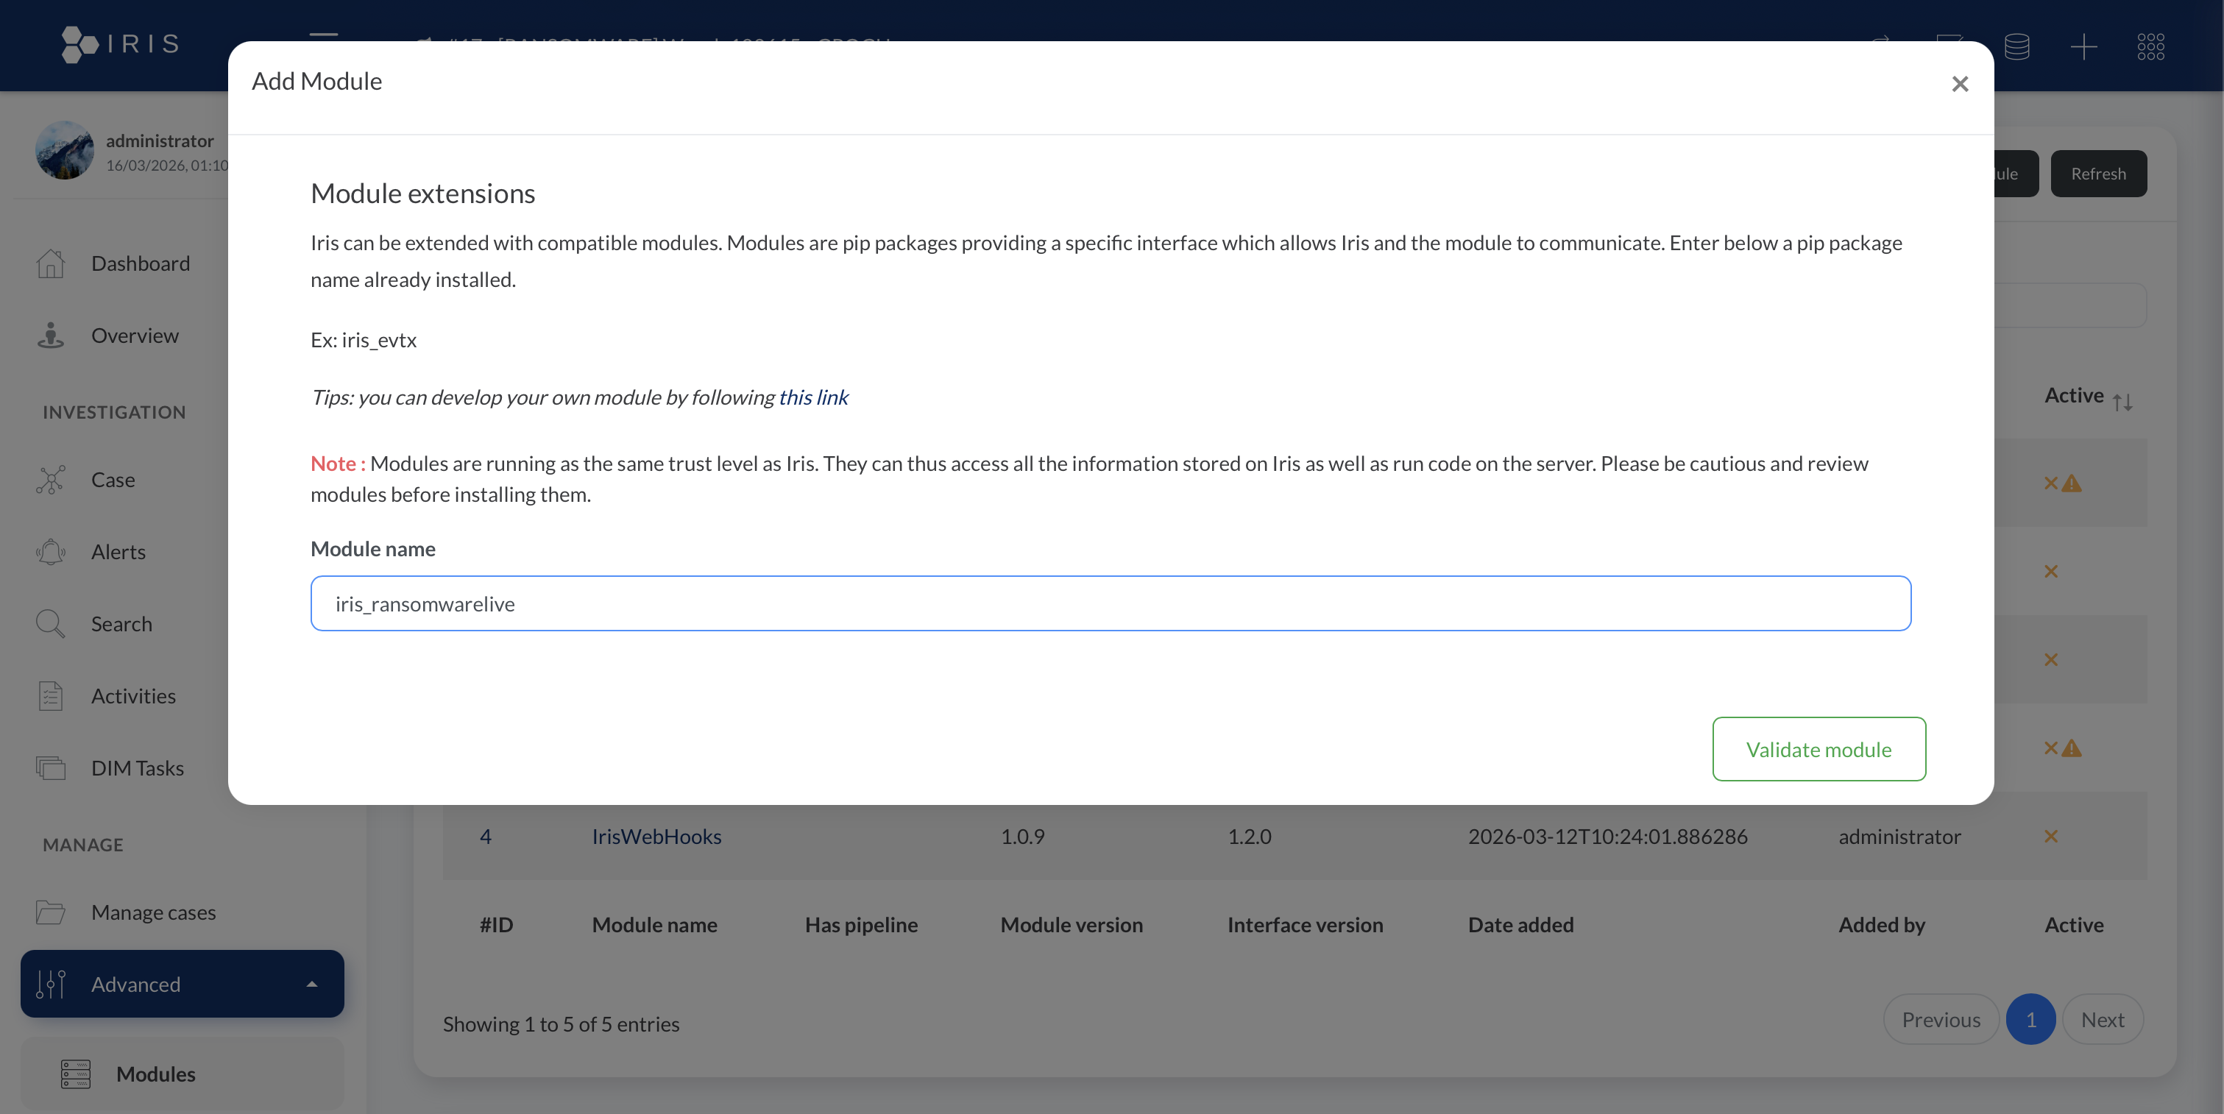This screenshot has width=2224, height=1114.
Task: Open Alerts bell icon
Action: pyautogui.click(x=51, y=551)
